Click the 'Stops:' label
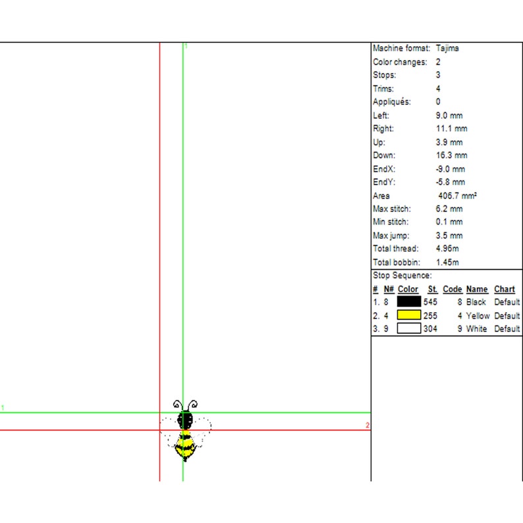Viewport: 523px width, 523px height. 384,75
